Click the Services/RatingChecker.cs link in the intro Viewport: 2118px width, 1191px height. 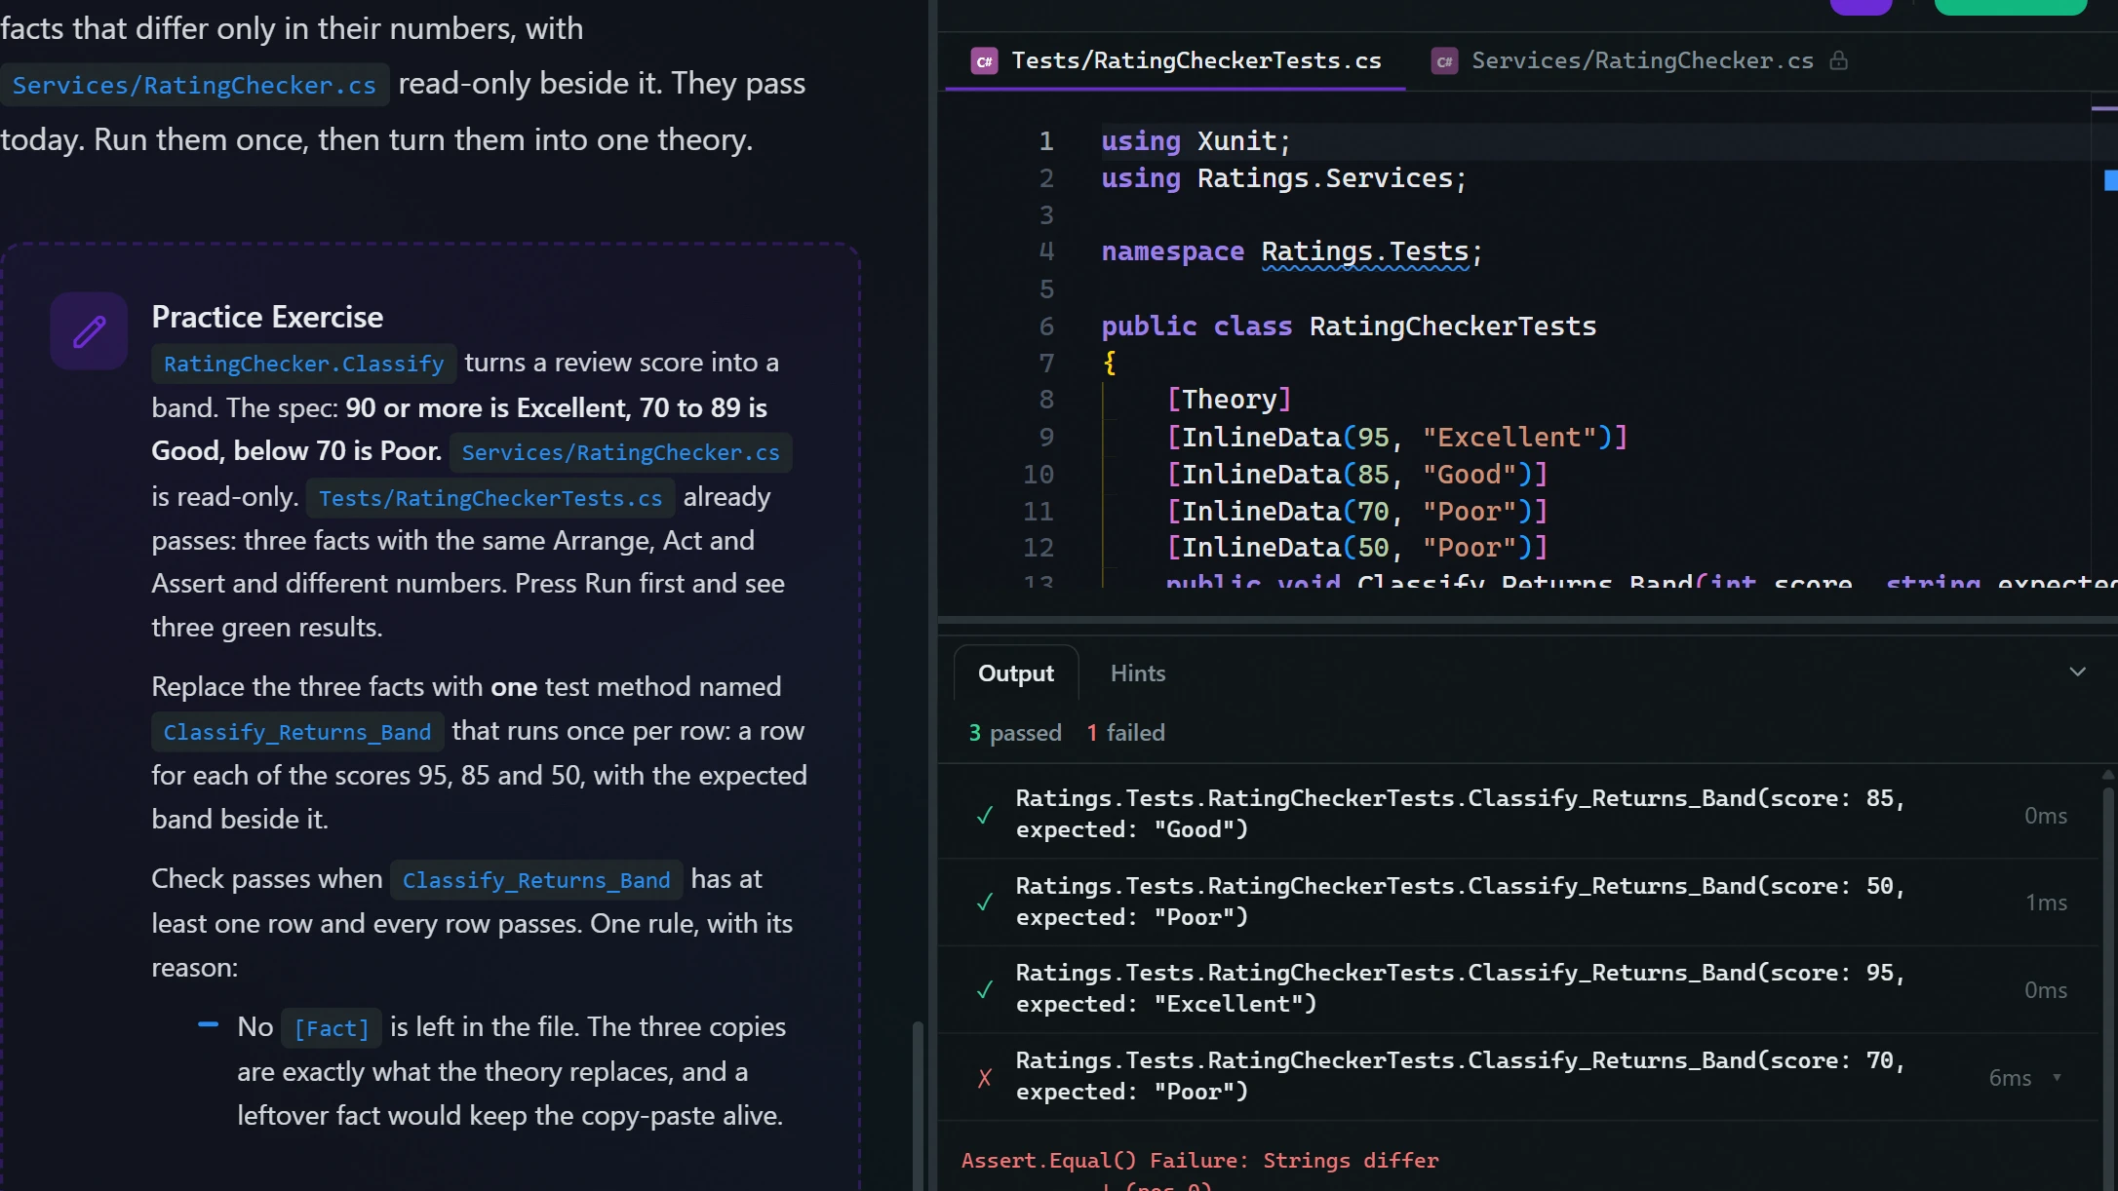[x=194, y=85]
